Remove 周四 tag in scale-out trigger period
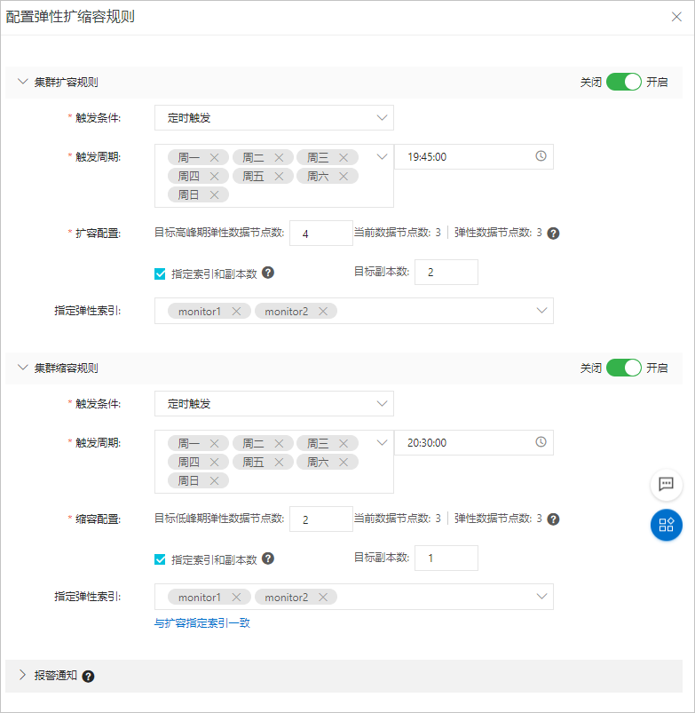This screenshot has height=713, width=695. (x=214, y=177)
